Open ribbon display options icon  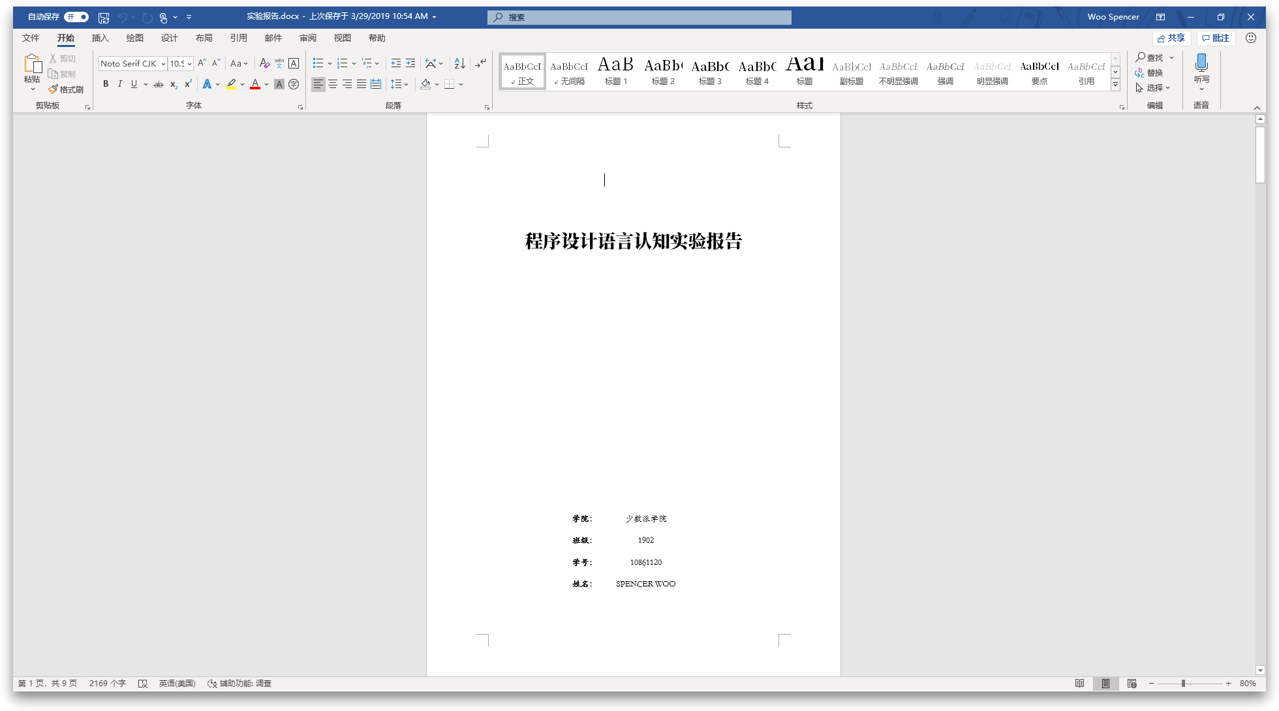[x=1160, y=17]
